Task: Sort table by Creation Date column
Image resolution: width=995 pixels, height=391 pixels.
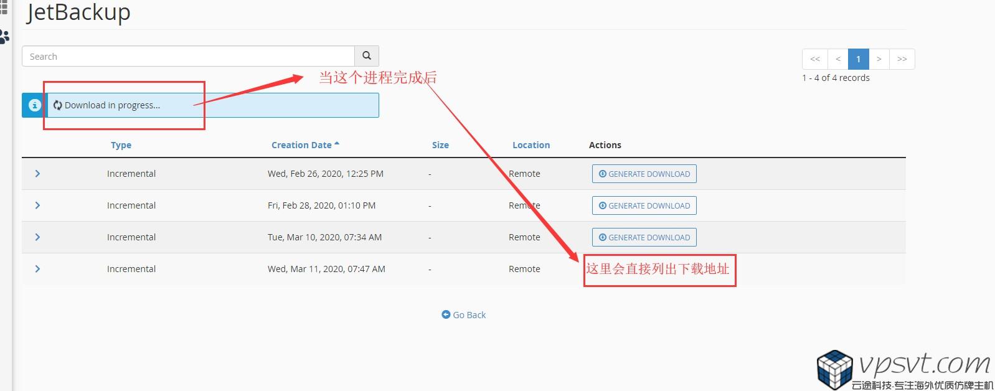Action: (x=302, y=145)
